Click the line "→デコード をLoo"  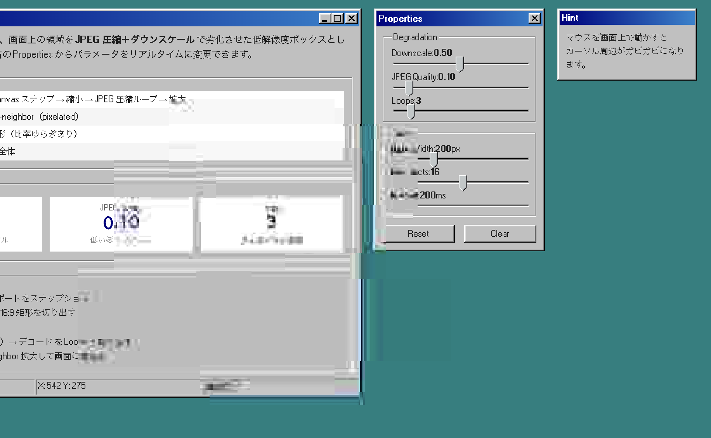tap(43, 341)
